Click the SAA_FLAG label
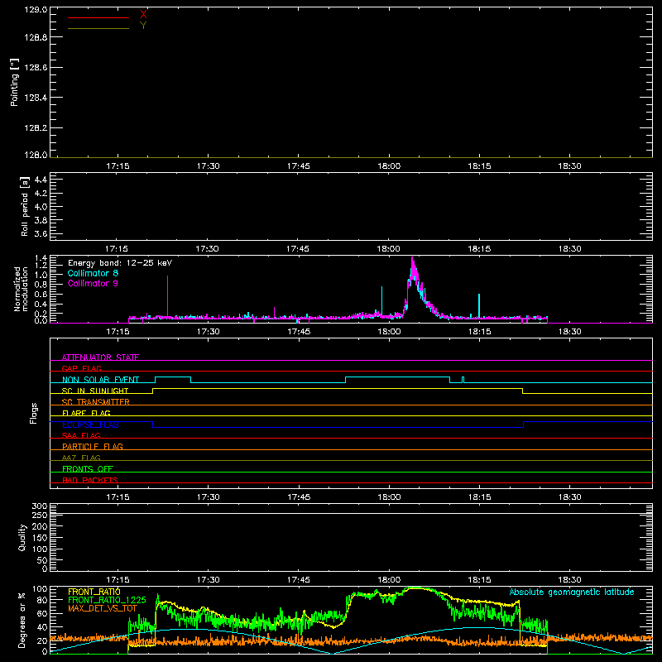 coord(81,435)
